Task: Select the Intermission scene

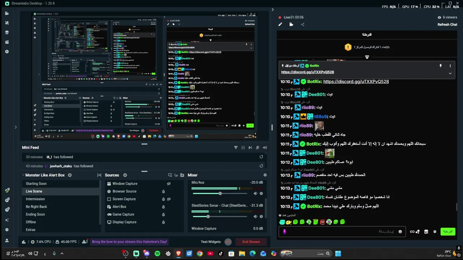Action: click(x=60, y=199)
